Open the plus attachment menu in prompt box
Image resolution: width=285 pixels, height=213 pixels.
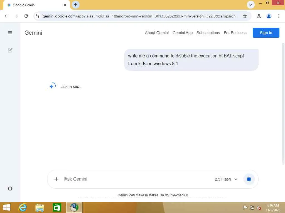[x=56, y=179]
